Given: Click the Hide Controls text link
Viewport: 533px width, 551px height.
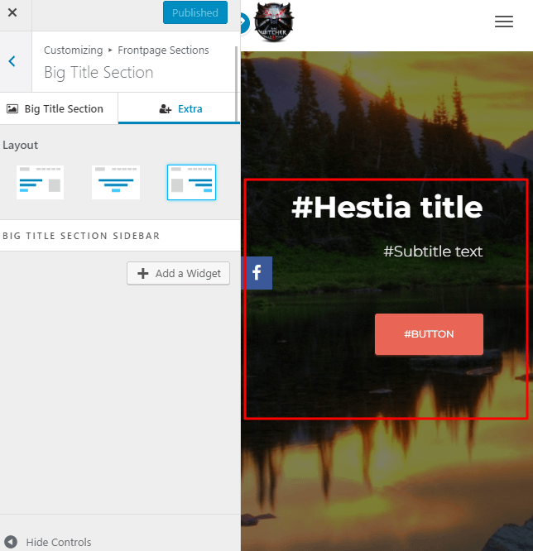Looking at the screenshot, I should [x=58, y=542].
